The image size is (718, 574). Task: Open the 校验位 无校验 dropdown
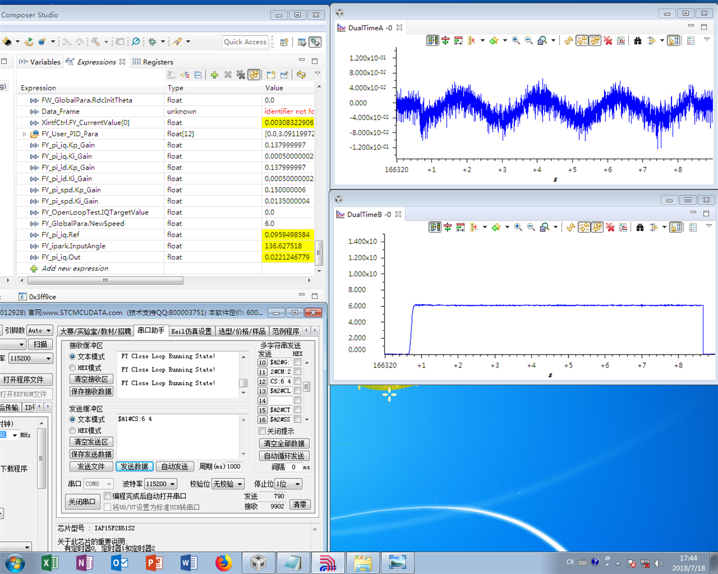[227, 484]
